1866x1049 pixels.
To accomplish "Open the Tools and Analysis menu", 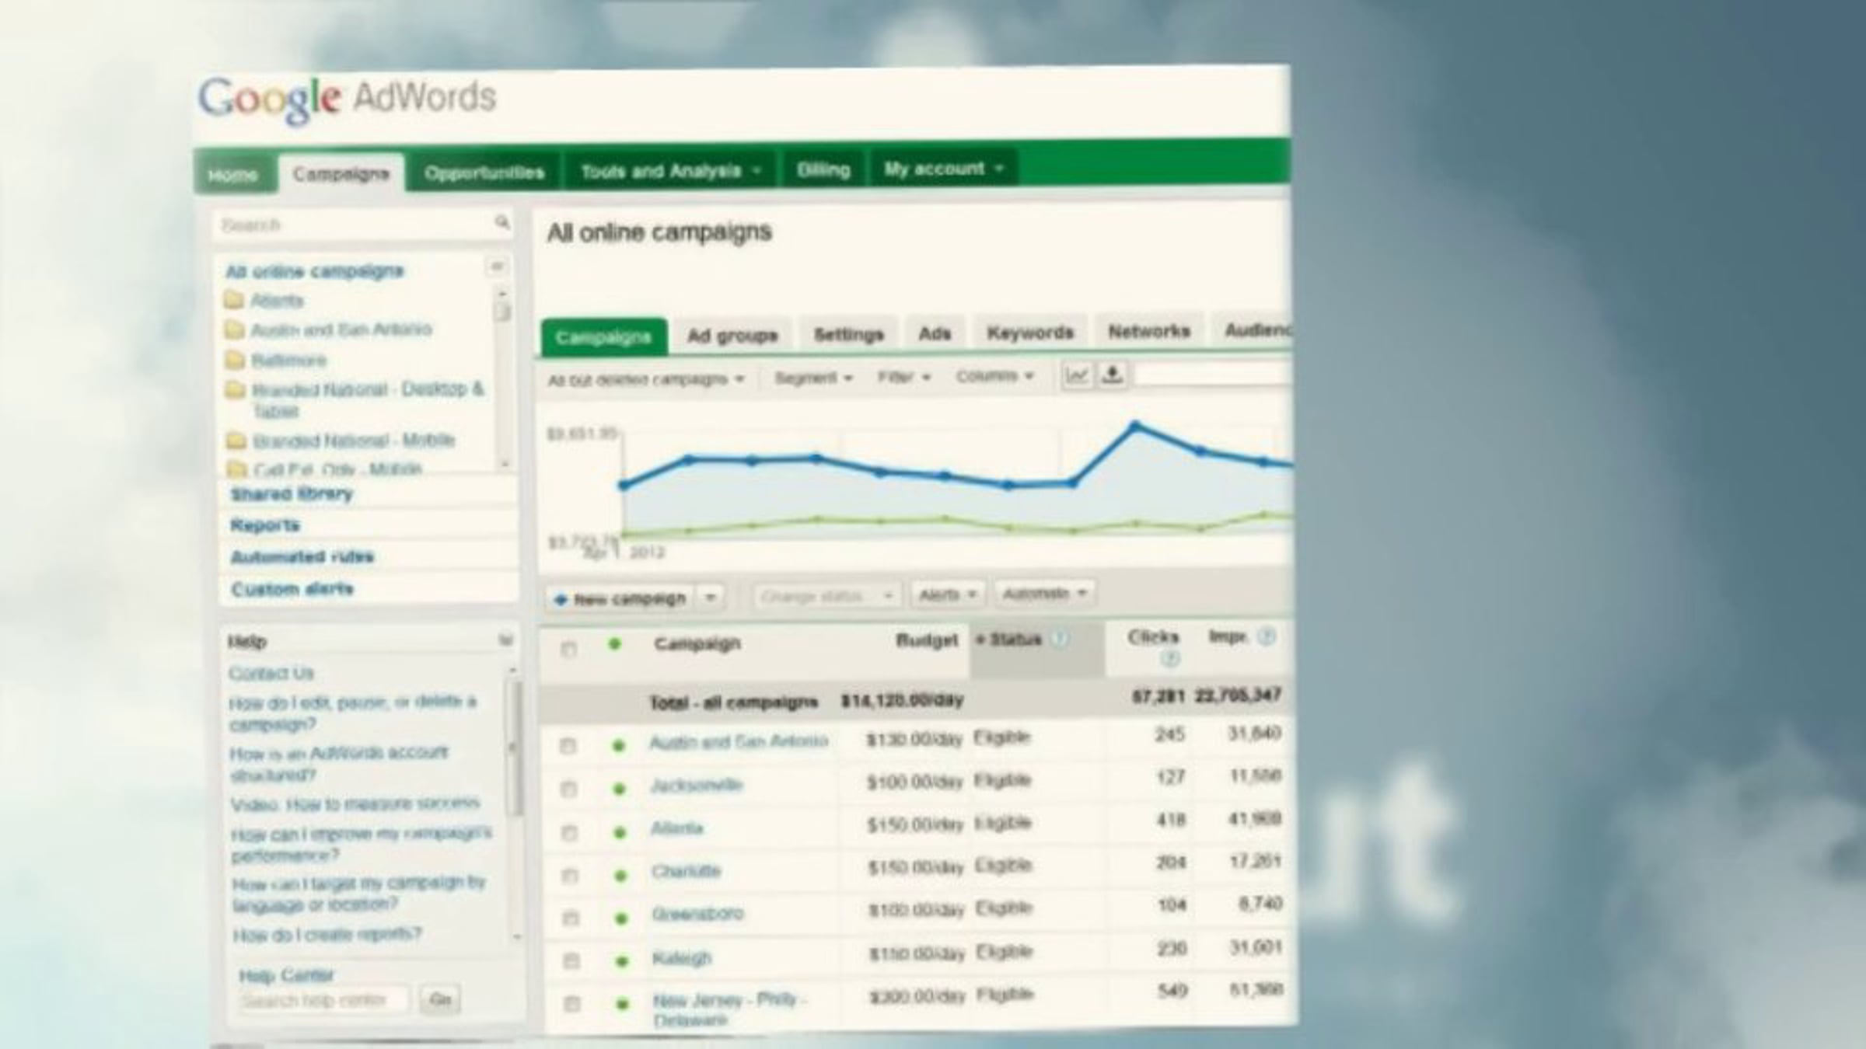I will [x=670, y=171].
